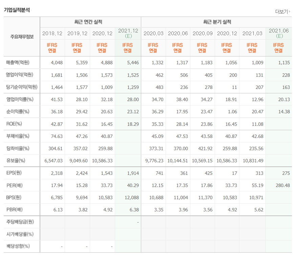
Task: Click the EPS(원) row label
Action: [x=14, y=173]
